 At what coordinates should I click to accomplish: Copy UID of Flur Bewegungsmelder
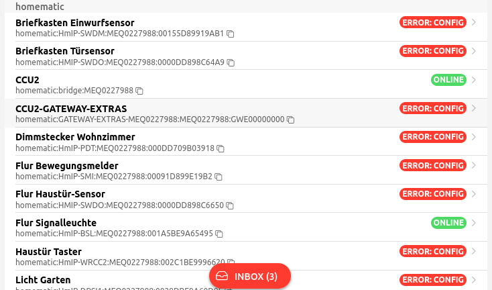click(x=219, y=177)
